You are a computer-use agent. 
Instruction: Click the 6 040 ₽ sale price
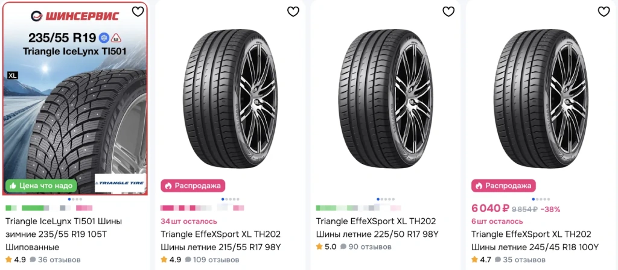[490, 209]
